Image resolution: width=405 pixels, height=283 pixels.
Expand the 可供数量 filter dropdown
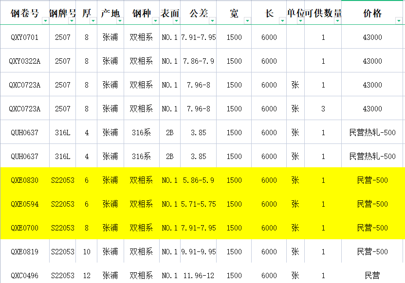click(x=337, y=20)
